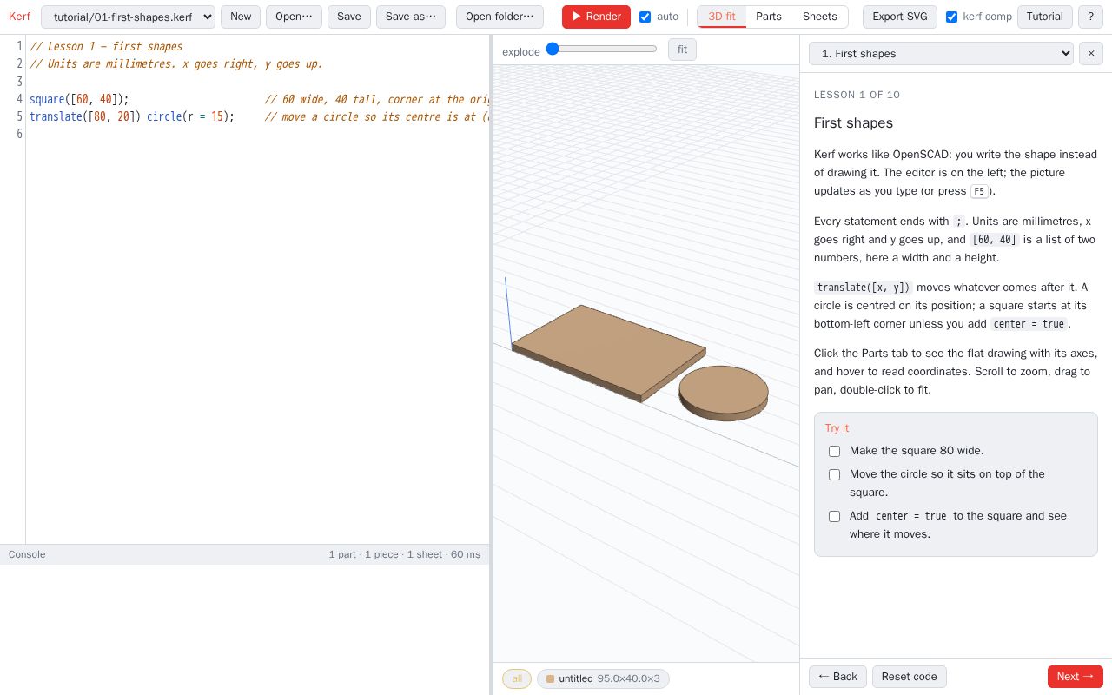Check 'Add center = true' task

[x=834, y=516]
